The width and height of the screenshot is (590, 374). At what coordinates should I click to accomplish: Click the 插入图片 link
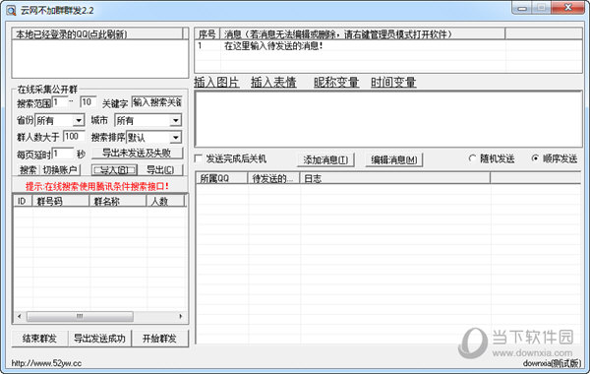[216, 82]
